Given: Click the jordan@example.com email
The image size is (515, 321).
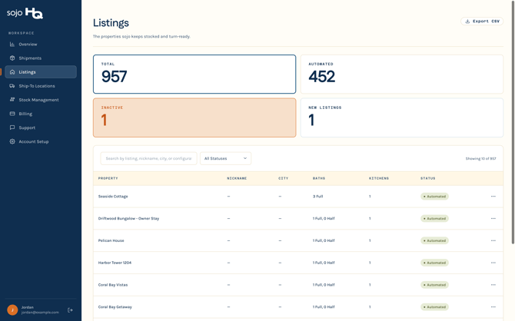Looking at the screenshot, I should [x=40, y=313].
